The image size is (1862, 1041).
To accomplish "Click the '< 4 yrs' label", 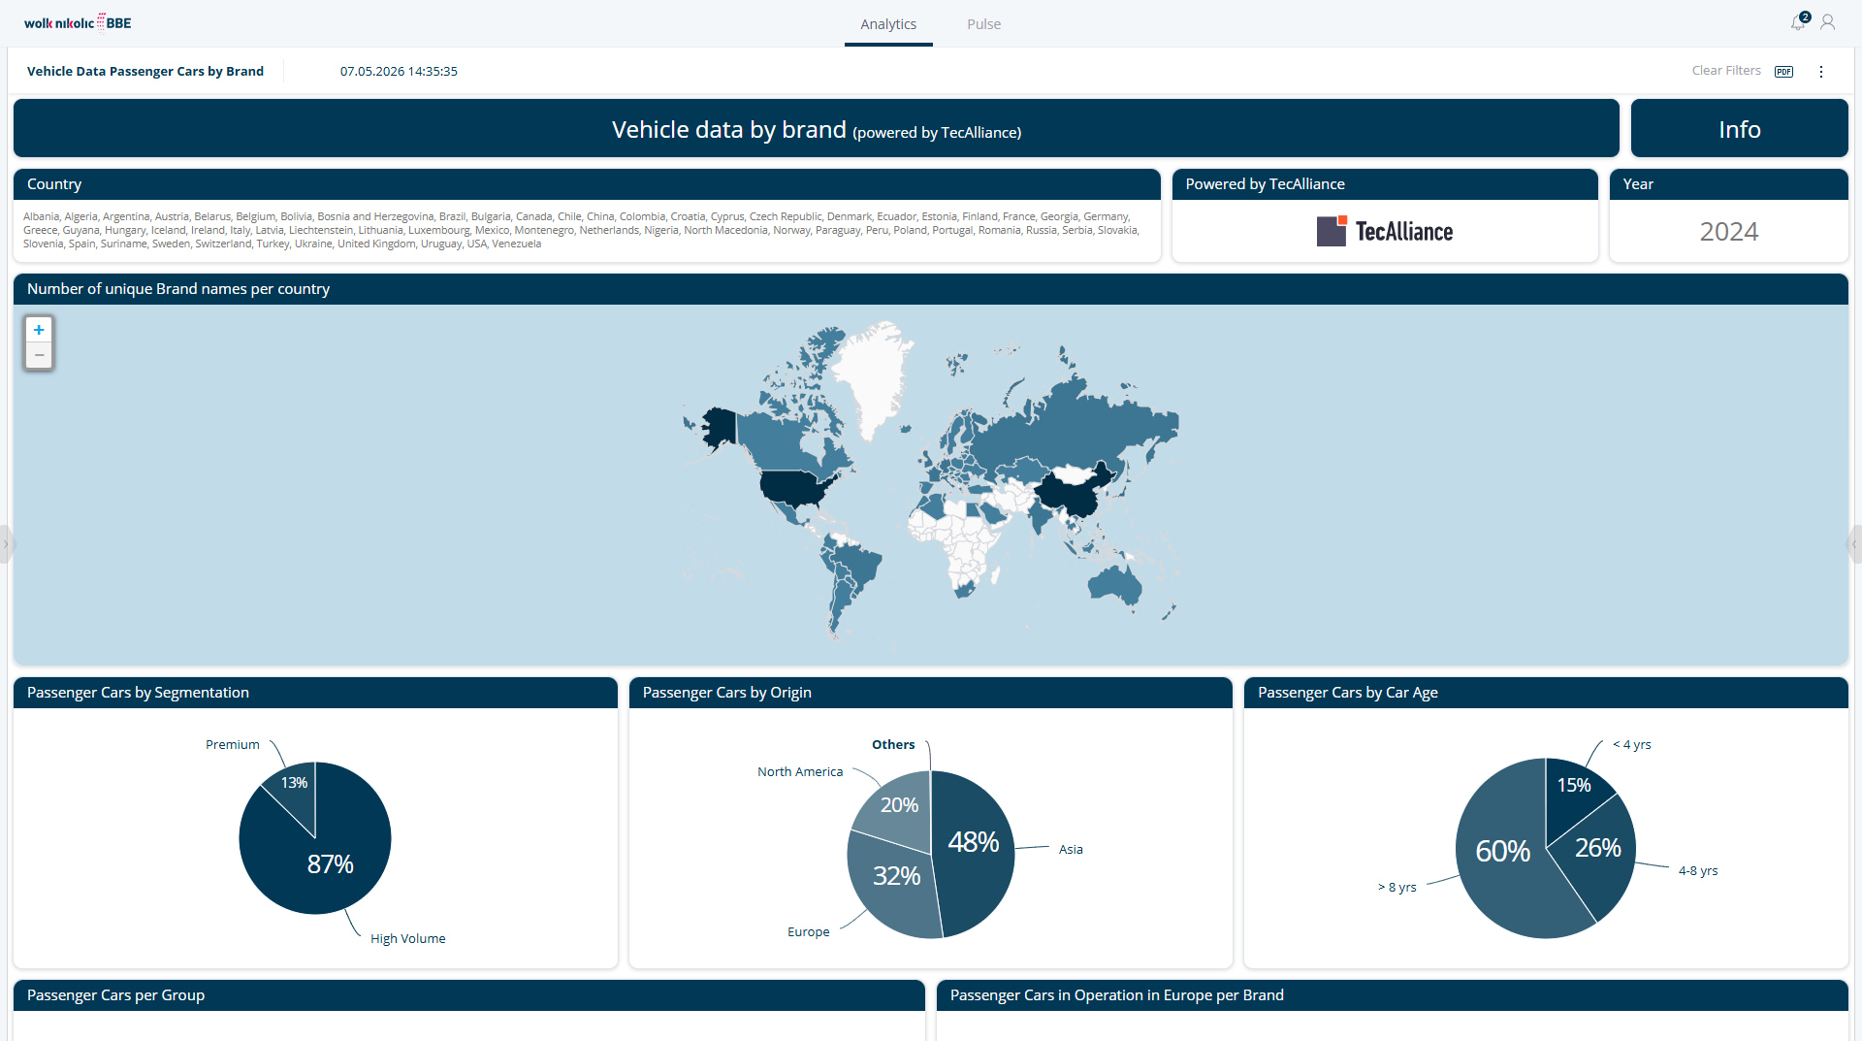I will [1632, 745].
